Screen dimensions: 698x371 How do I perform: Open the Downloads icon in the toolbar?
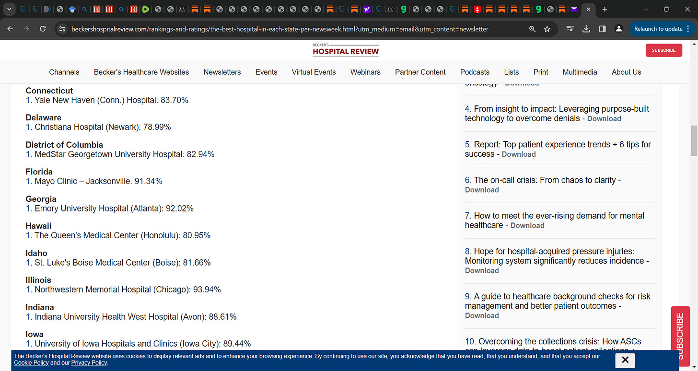click(586, 29)
